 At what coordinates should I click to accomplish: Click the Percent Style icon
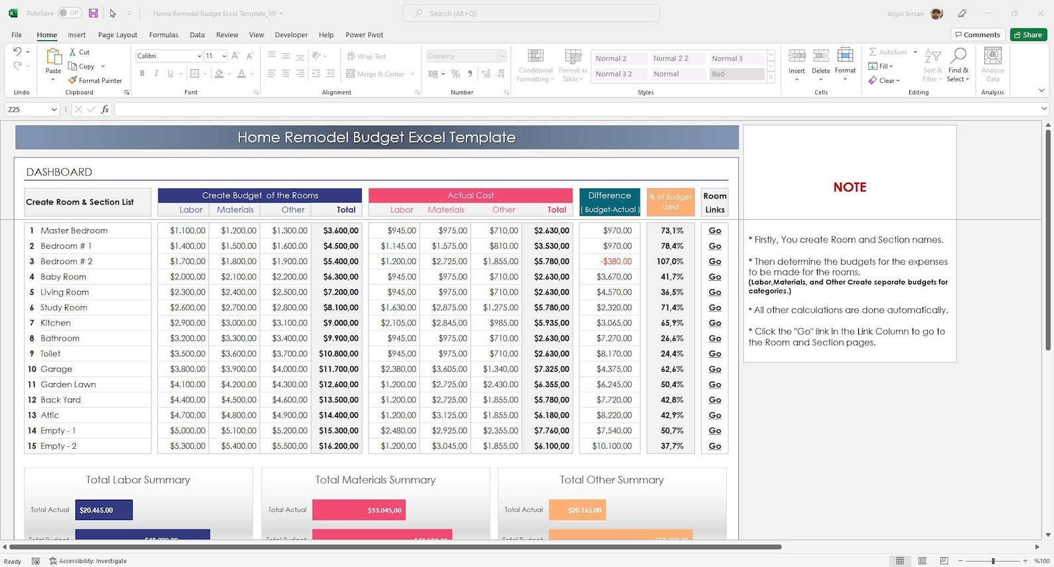click(x=455, y=74)
